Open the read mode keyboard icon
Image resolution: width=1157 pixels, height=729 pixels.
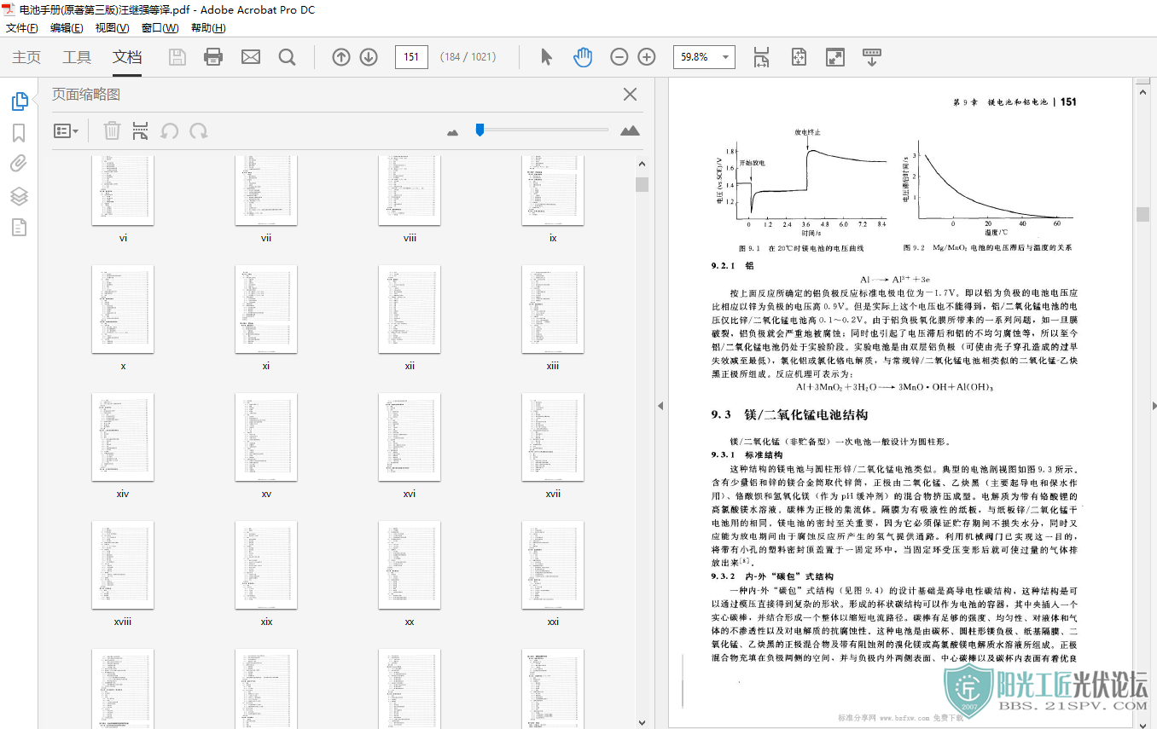tap(872, 57)
